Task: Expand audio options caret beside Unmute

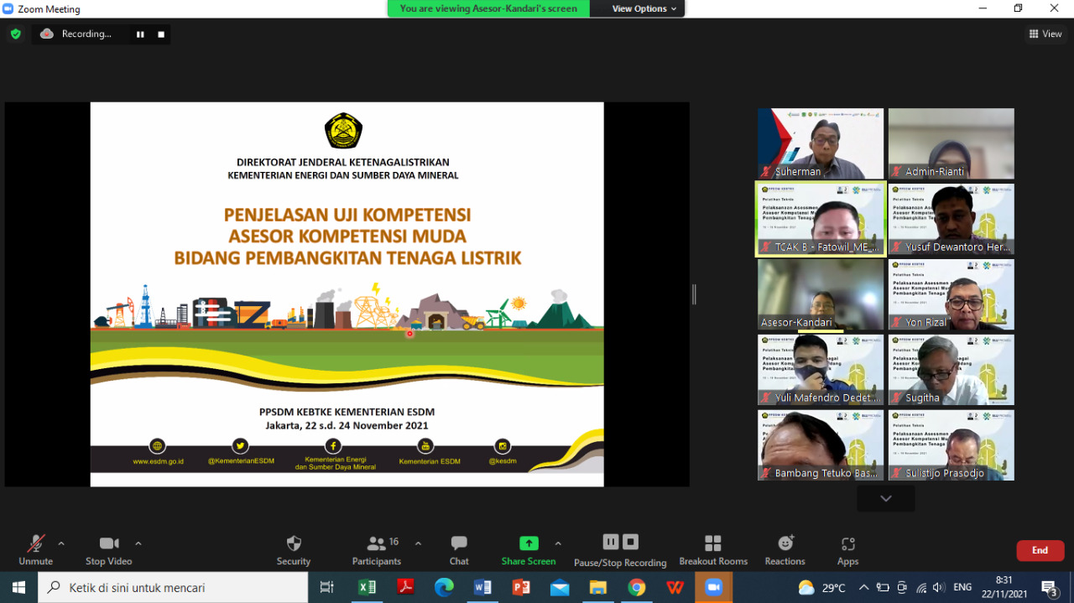Action: coord(61,543)
